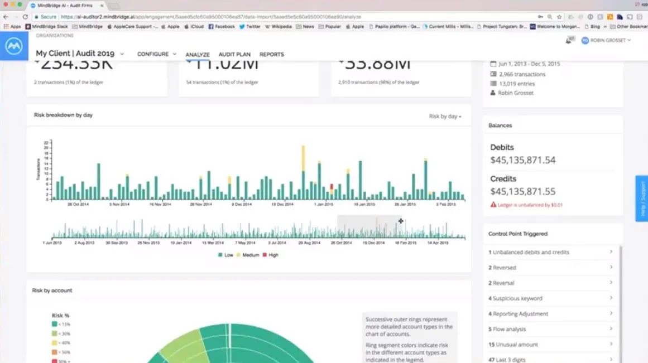The height and width of the screenshot is (363, 648).
Task: Click the '2,910 transactions (98%) of the ledger' text
Action: pyautogui.click(x=378, y=83)
